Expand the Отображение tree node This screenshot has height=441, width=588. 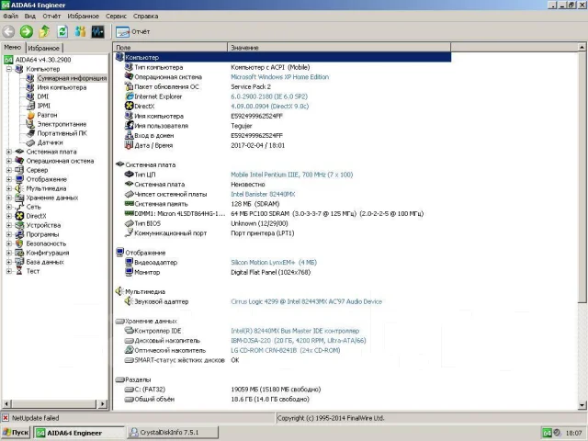coord(9,179)
